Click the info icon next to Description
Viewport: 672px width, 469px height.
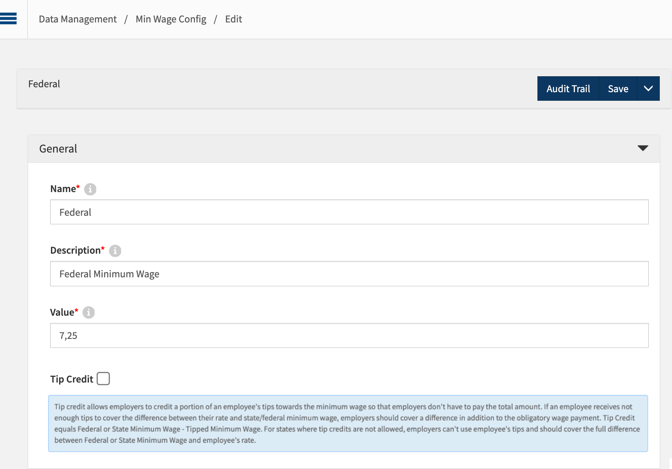115,251
